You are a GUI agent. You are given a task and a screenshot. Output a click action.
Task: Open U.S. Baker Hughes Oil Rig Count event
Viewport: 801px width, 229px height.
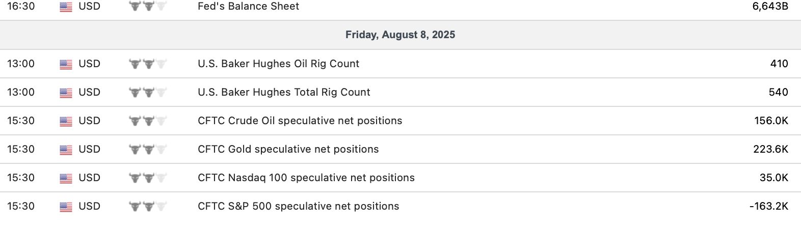tap(278, 64)
